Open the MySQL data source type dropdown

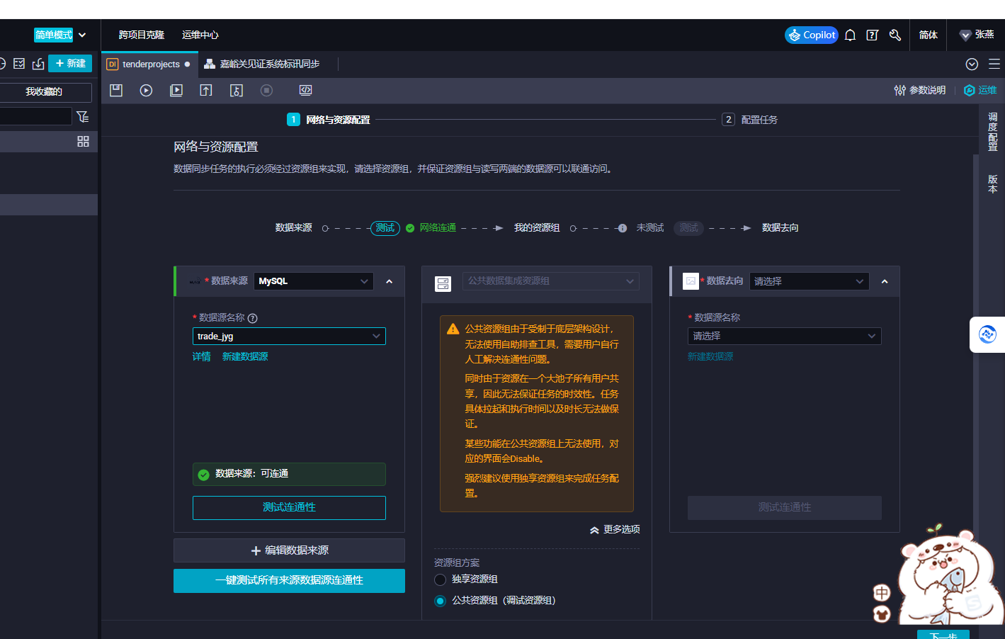[x=314, y=281]
